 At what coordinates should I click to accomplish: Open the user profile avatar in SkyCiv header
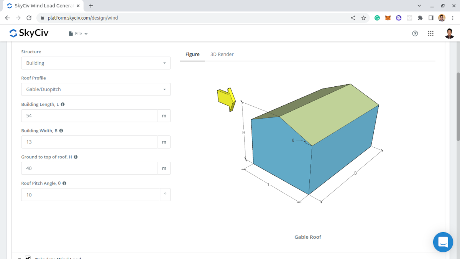(x=449, y=33)
